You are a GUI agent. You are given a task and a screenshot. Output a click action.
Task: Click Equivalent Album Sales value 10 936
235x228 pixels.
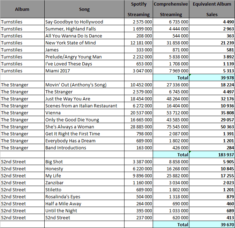click(212, 106)
